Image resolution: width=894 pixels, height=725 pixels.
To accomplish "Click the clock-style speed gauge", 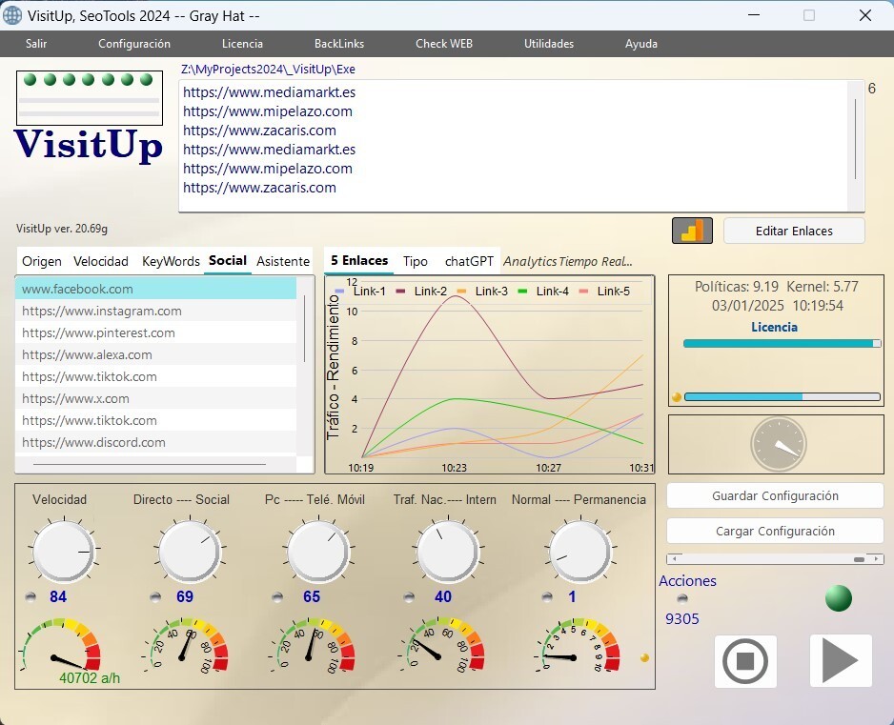I will point(778,443).
